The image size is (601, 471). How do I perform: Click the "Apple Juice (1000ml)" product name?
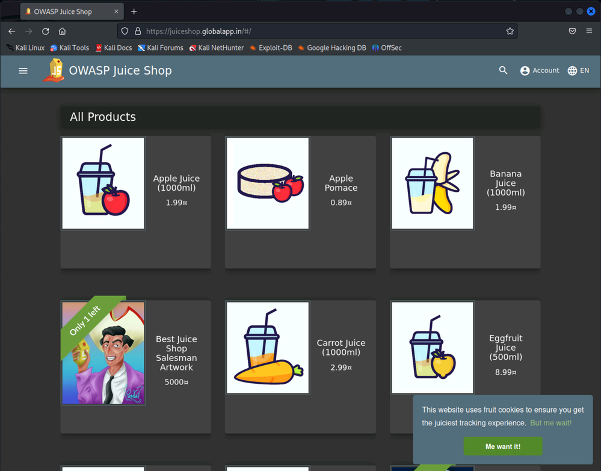click(x=176, y=183)
